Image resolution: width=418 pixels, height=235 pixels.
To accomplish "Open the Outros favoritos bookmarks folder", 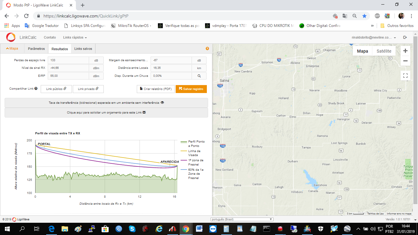I will [x=397, y=26].
